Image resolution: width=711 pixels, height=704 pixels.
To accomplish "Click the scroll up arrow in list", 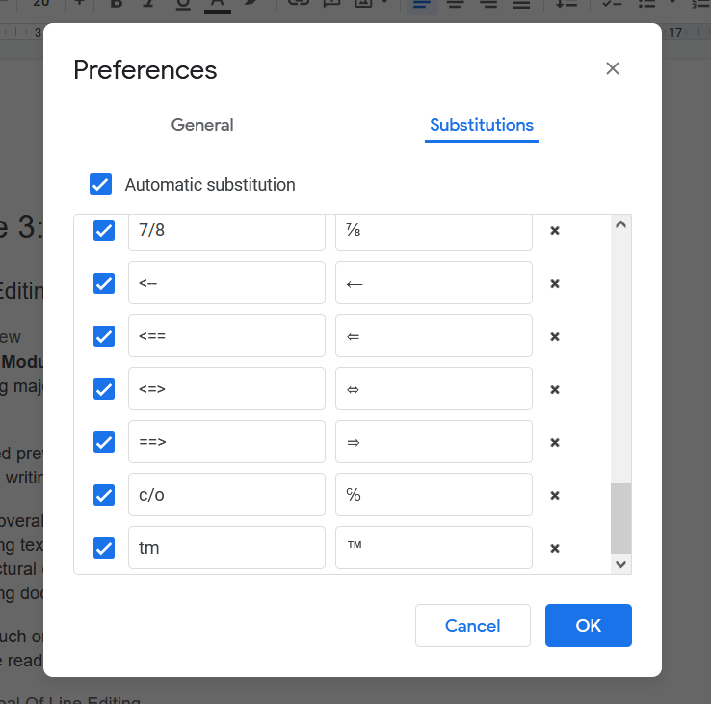I will [620, 224].
